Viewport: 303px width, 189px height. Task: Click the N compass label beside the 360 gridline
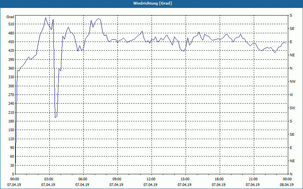click(291, 68)
